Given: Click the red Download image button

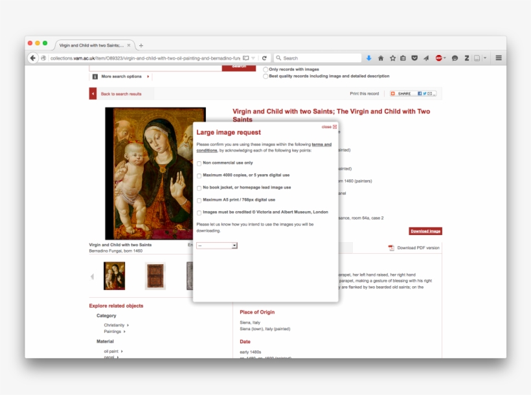Looking at the screenshot, I should coord(425,231).
